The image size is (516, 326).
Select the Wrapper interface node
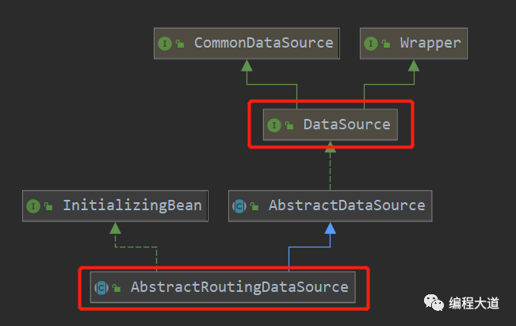430,43
